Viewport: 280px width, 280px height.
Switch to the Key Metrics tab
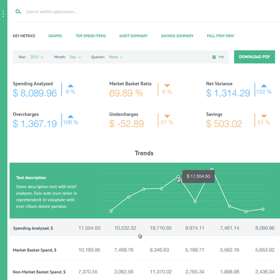point(24,36)
